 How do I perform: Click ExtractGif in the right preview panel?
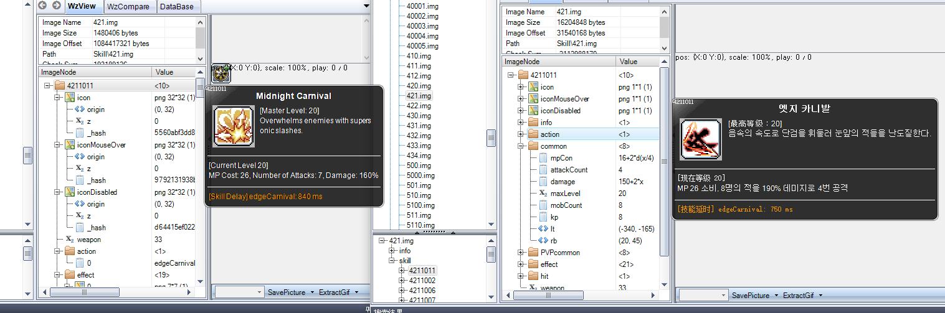pos(800,295)
